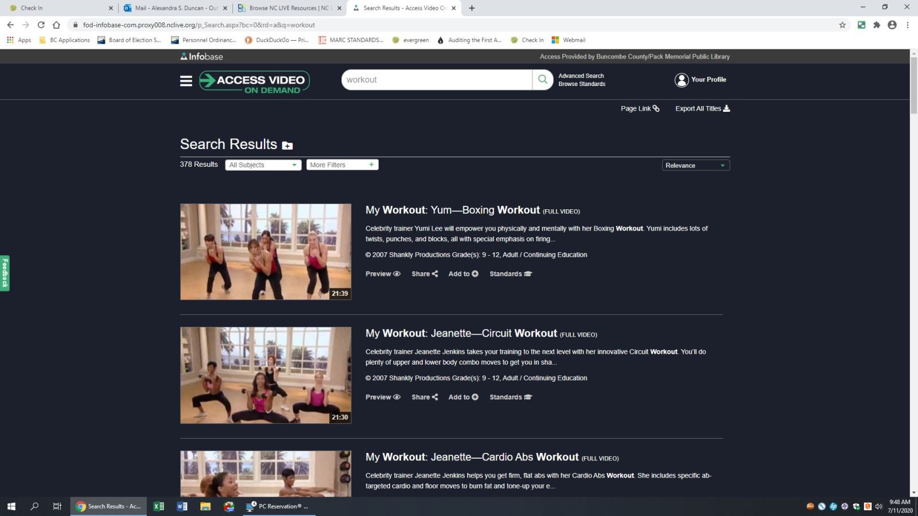Share the Yumi Boxing Workout video
This screenshot has height=516, width=918.
(x=425, y=274)
